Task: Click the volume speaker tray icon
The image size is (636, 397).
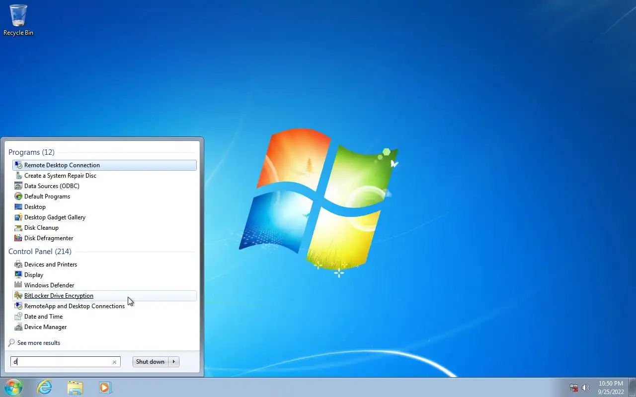Action: [586, 388]
